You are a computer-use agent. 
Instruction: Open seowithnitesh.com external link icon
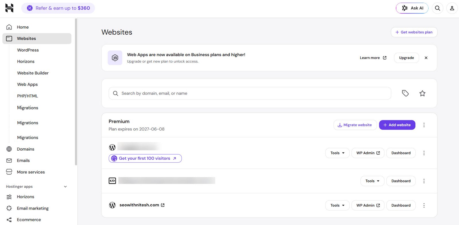(x=163, y=205)
